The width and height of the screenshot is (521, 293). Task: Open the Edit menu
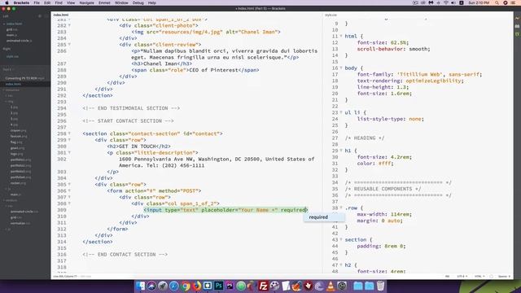coord(47,2)
